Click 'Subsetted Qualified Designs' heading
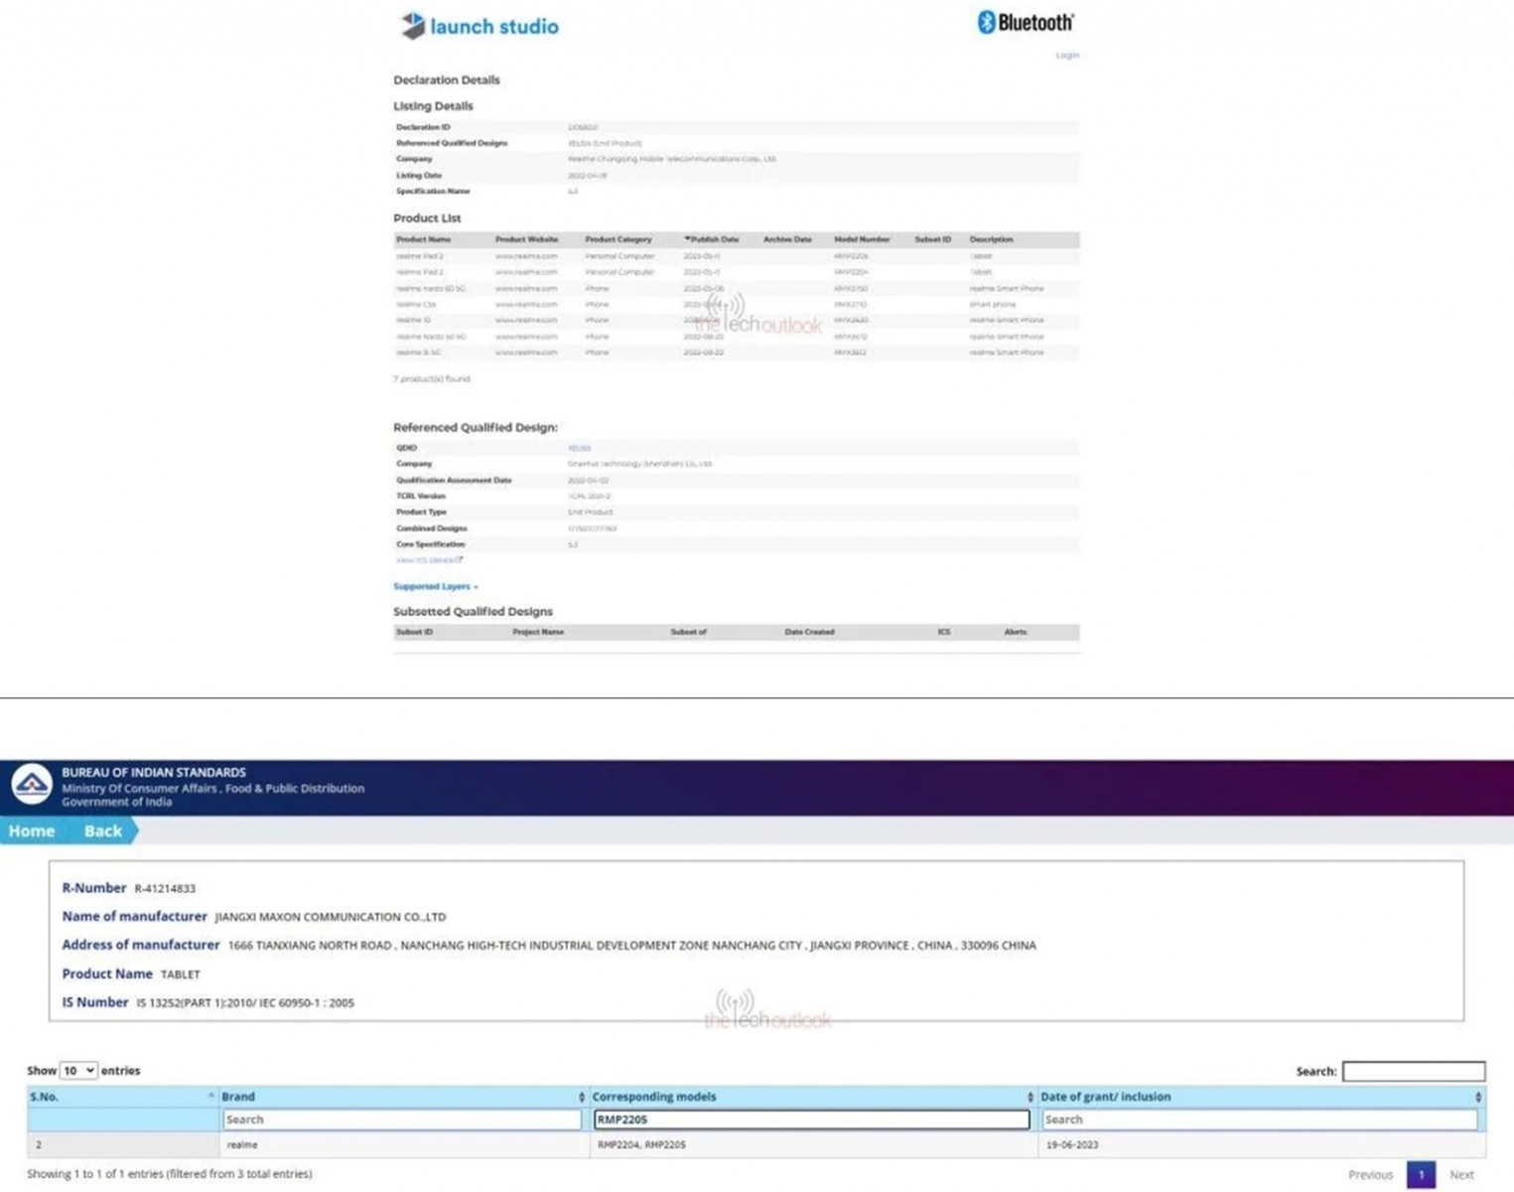This screenshot has width=1514, height=1192. [x=473, y=611]
